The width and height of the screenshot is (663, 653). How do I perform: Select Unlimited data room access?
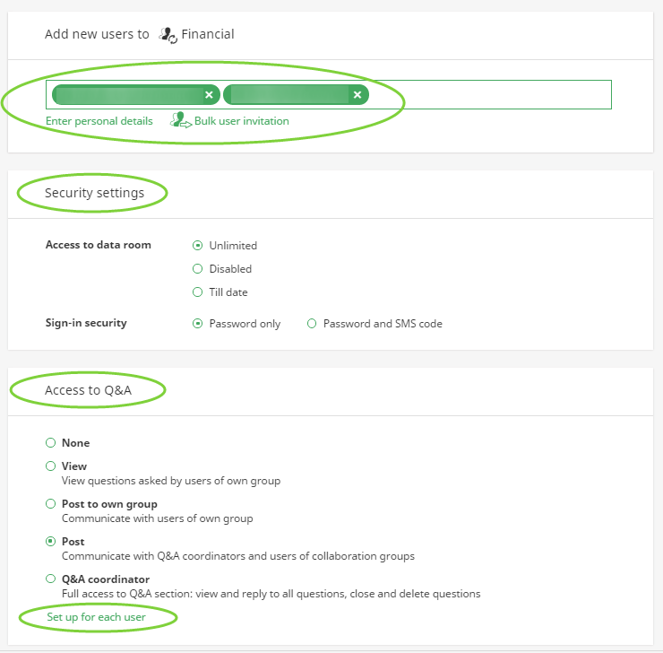click(198, 246)
